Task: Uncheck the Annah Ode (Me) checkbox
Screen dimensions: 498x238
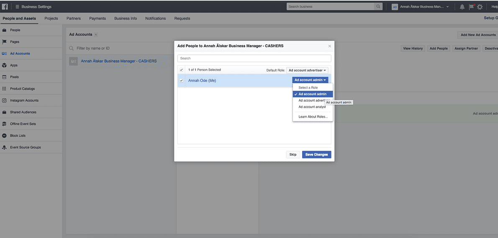Action: (181, 81)
